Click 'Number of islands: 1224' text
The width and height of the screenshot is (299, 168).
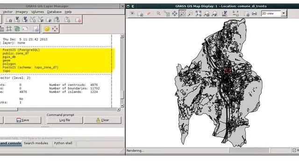point(73,92)
